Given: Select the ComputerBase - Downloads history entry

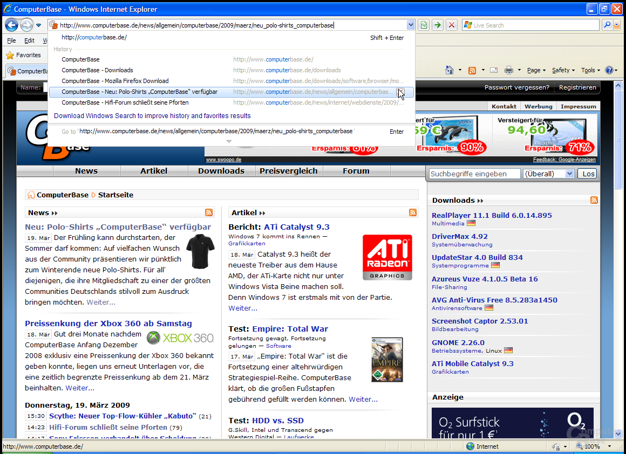Looking at the screenshot, I should coord(232,70).
